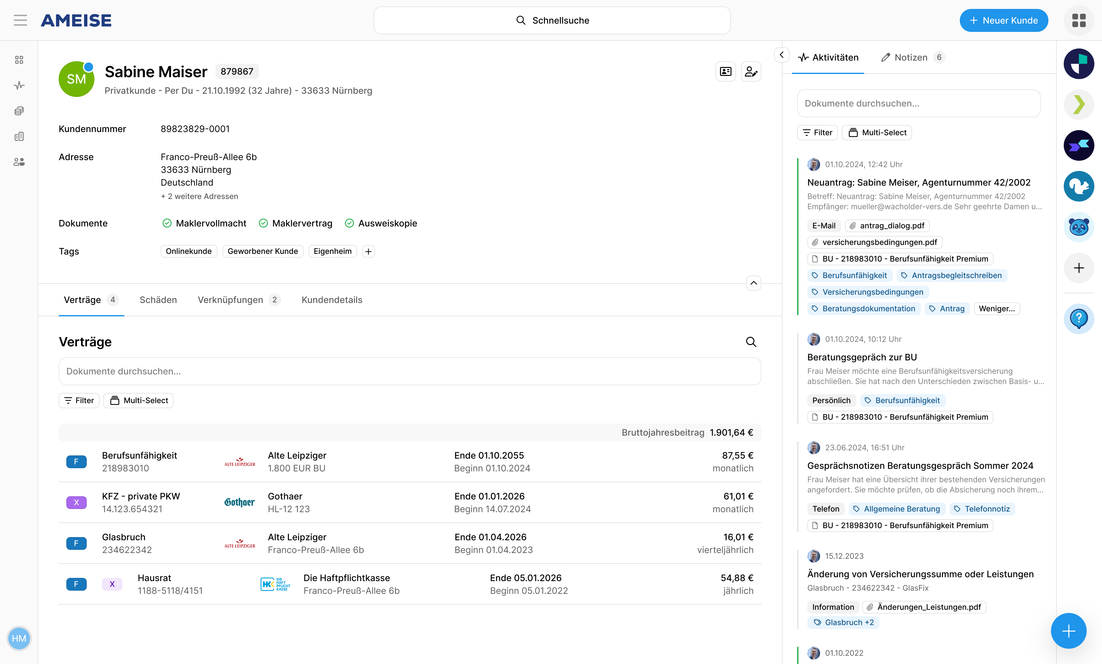Collapse the right activities side panel

click(x=781, y=55)
